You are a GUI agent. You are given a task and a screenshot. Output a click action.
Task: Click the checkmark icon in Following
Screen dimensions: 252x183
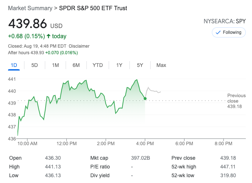point(218,32)
